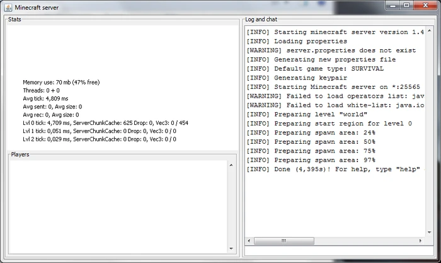The image size is (441, 263).
Task: Click inside the empty Players list
Action: [118, 206]
